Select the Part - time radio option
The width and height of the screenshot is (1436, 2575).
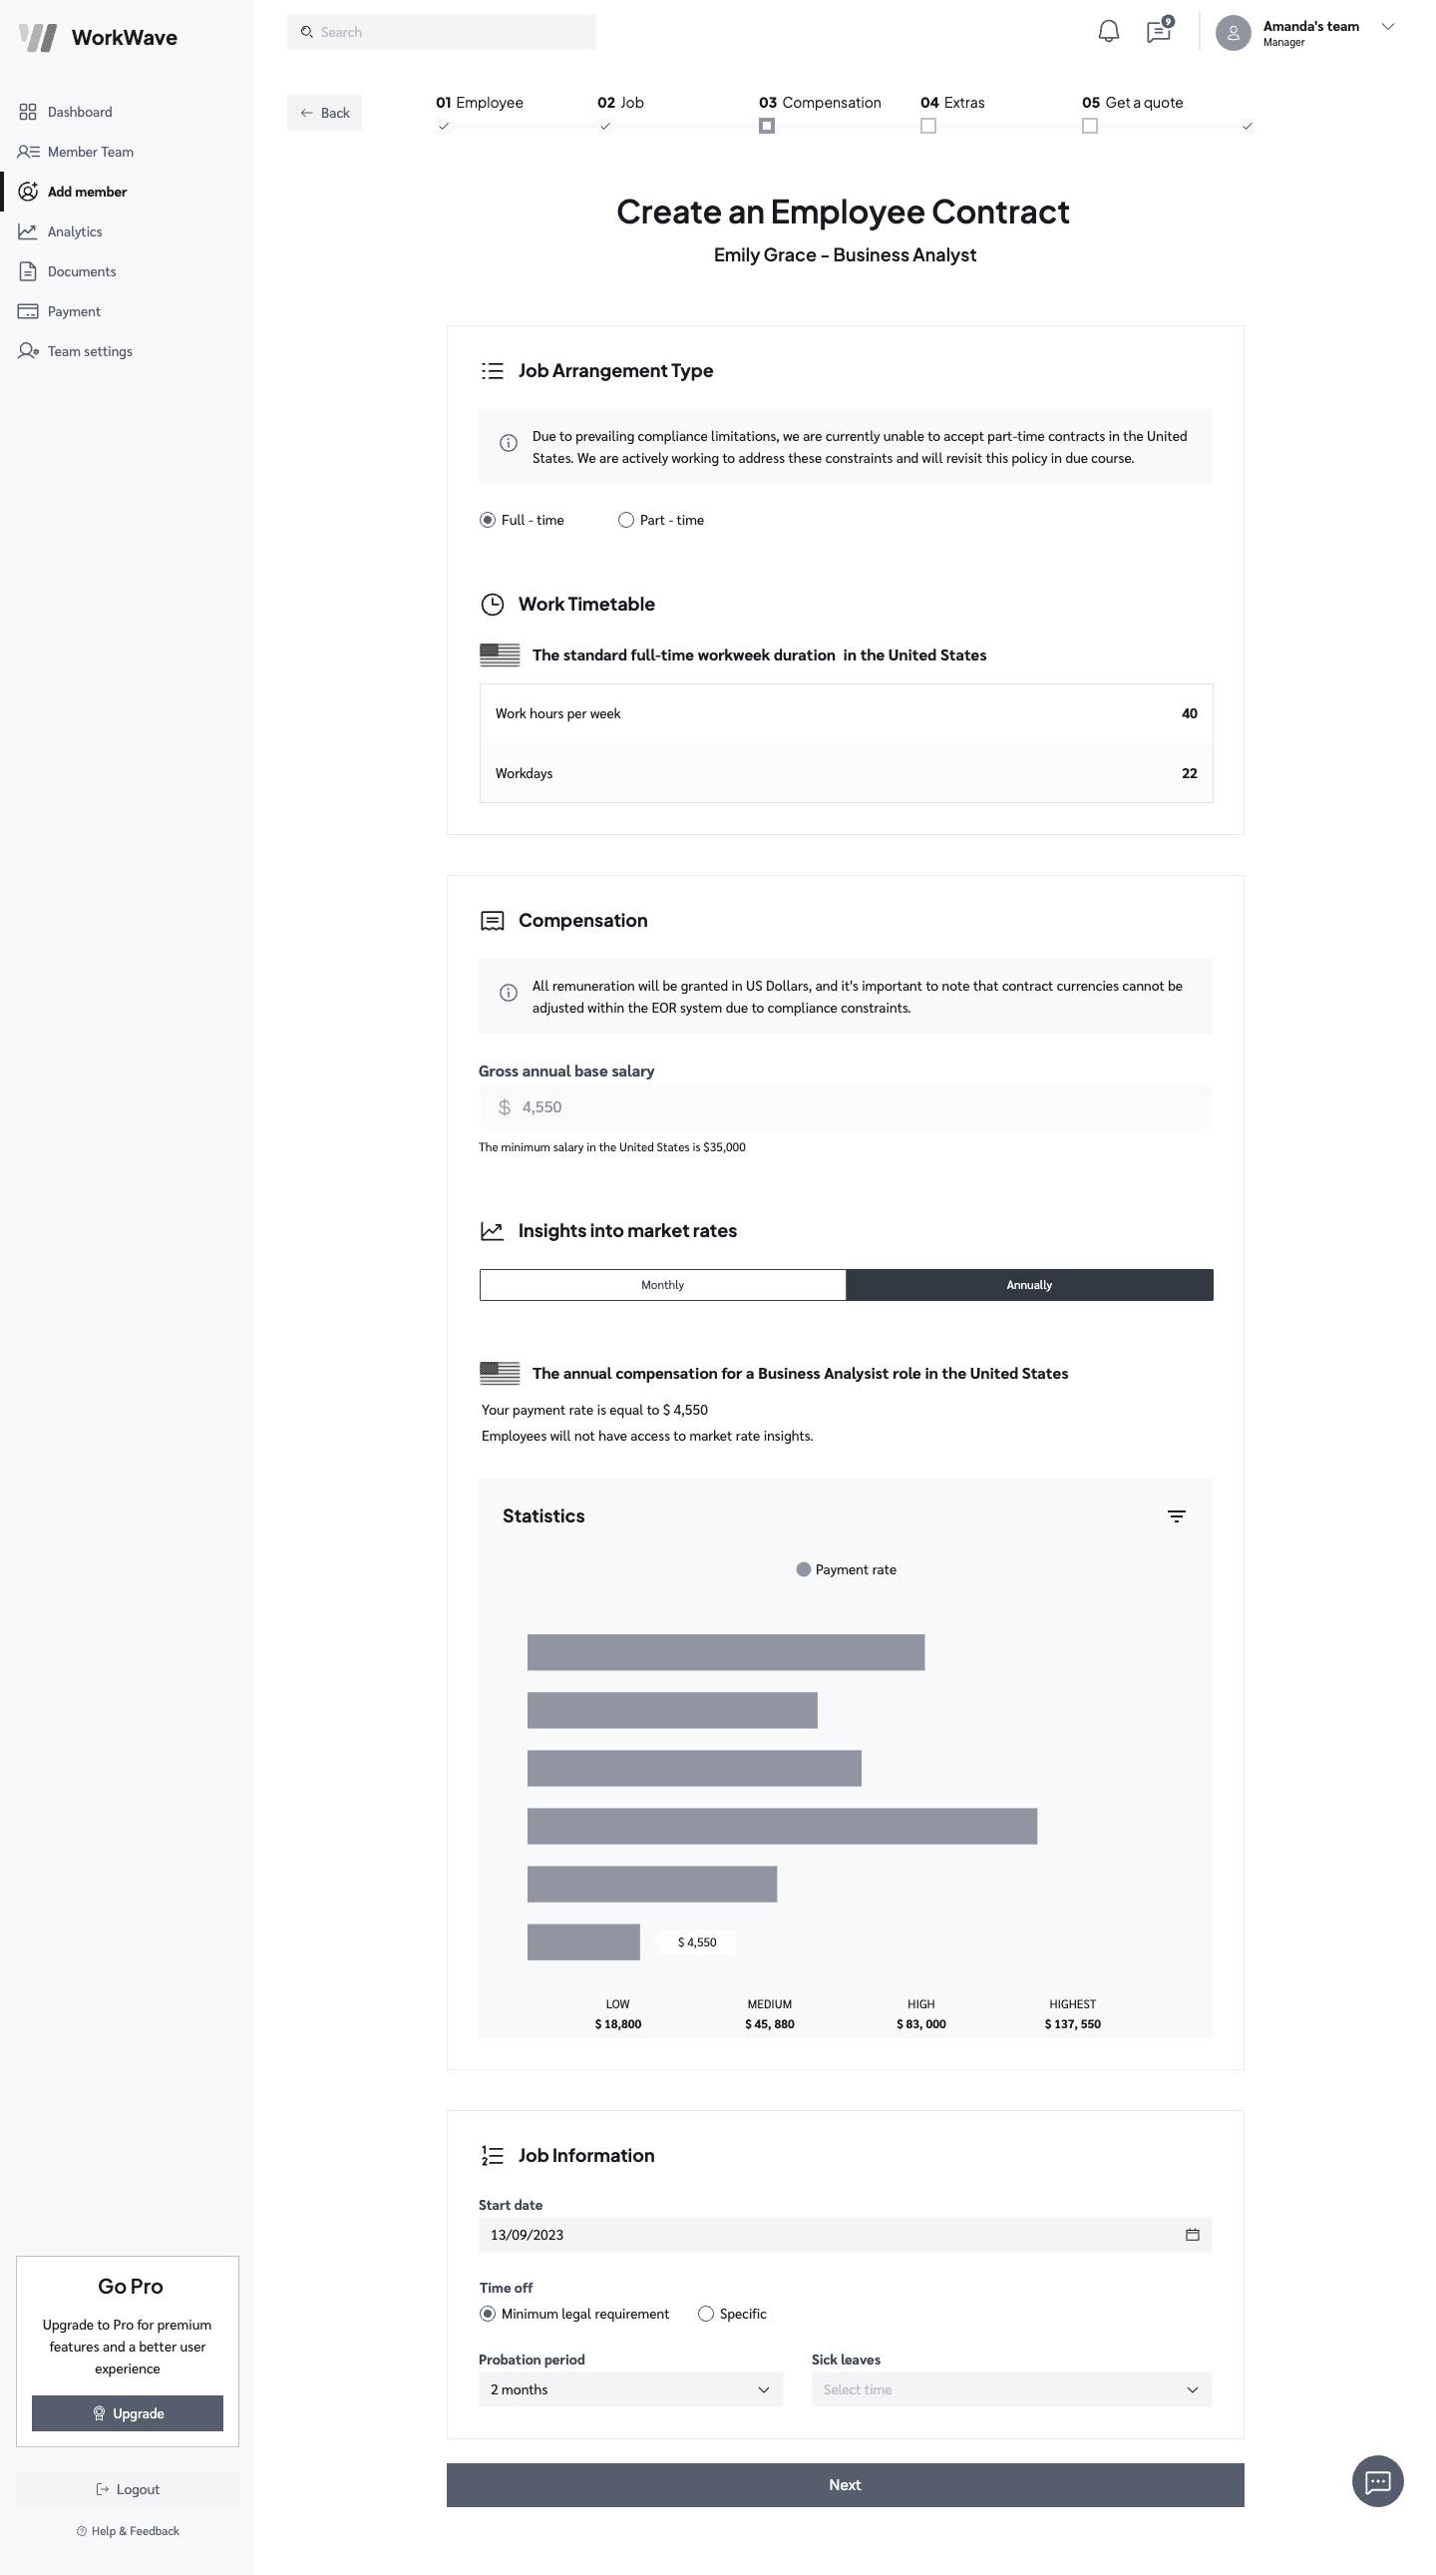coord(626,520)
